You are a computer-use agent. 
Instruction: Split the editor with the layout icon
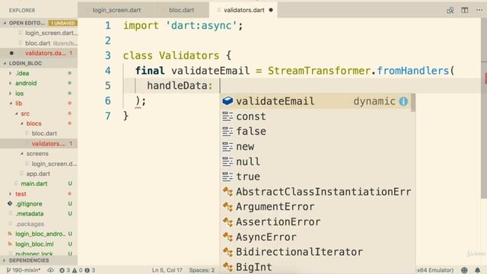click(x=465, y=10)
